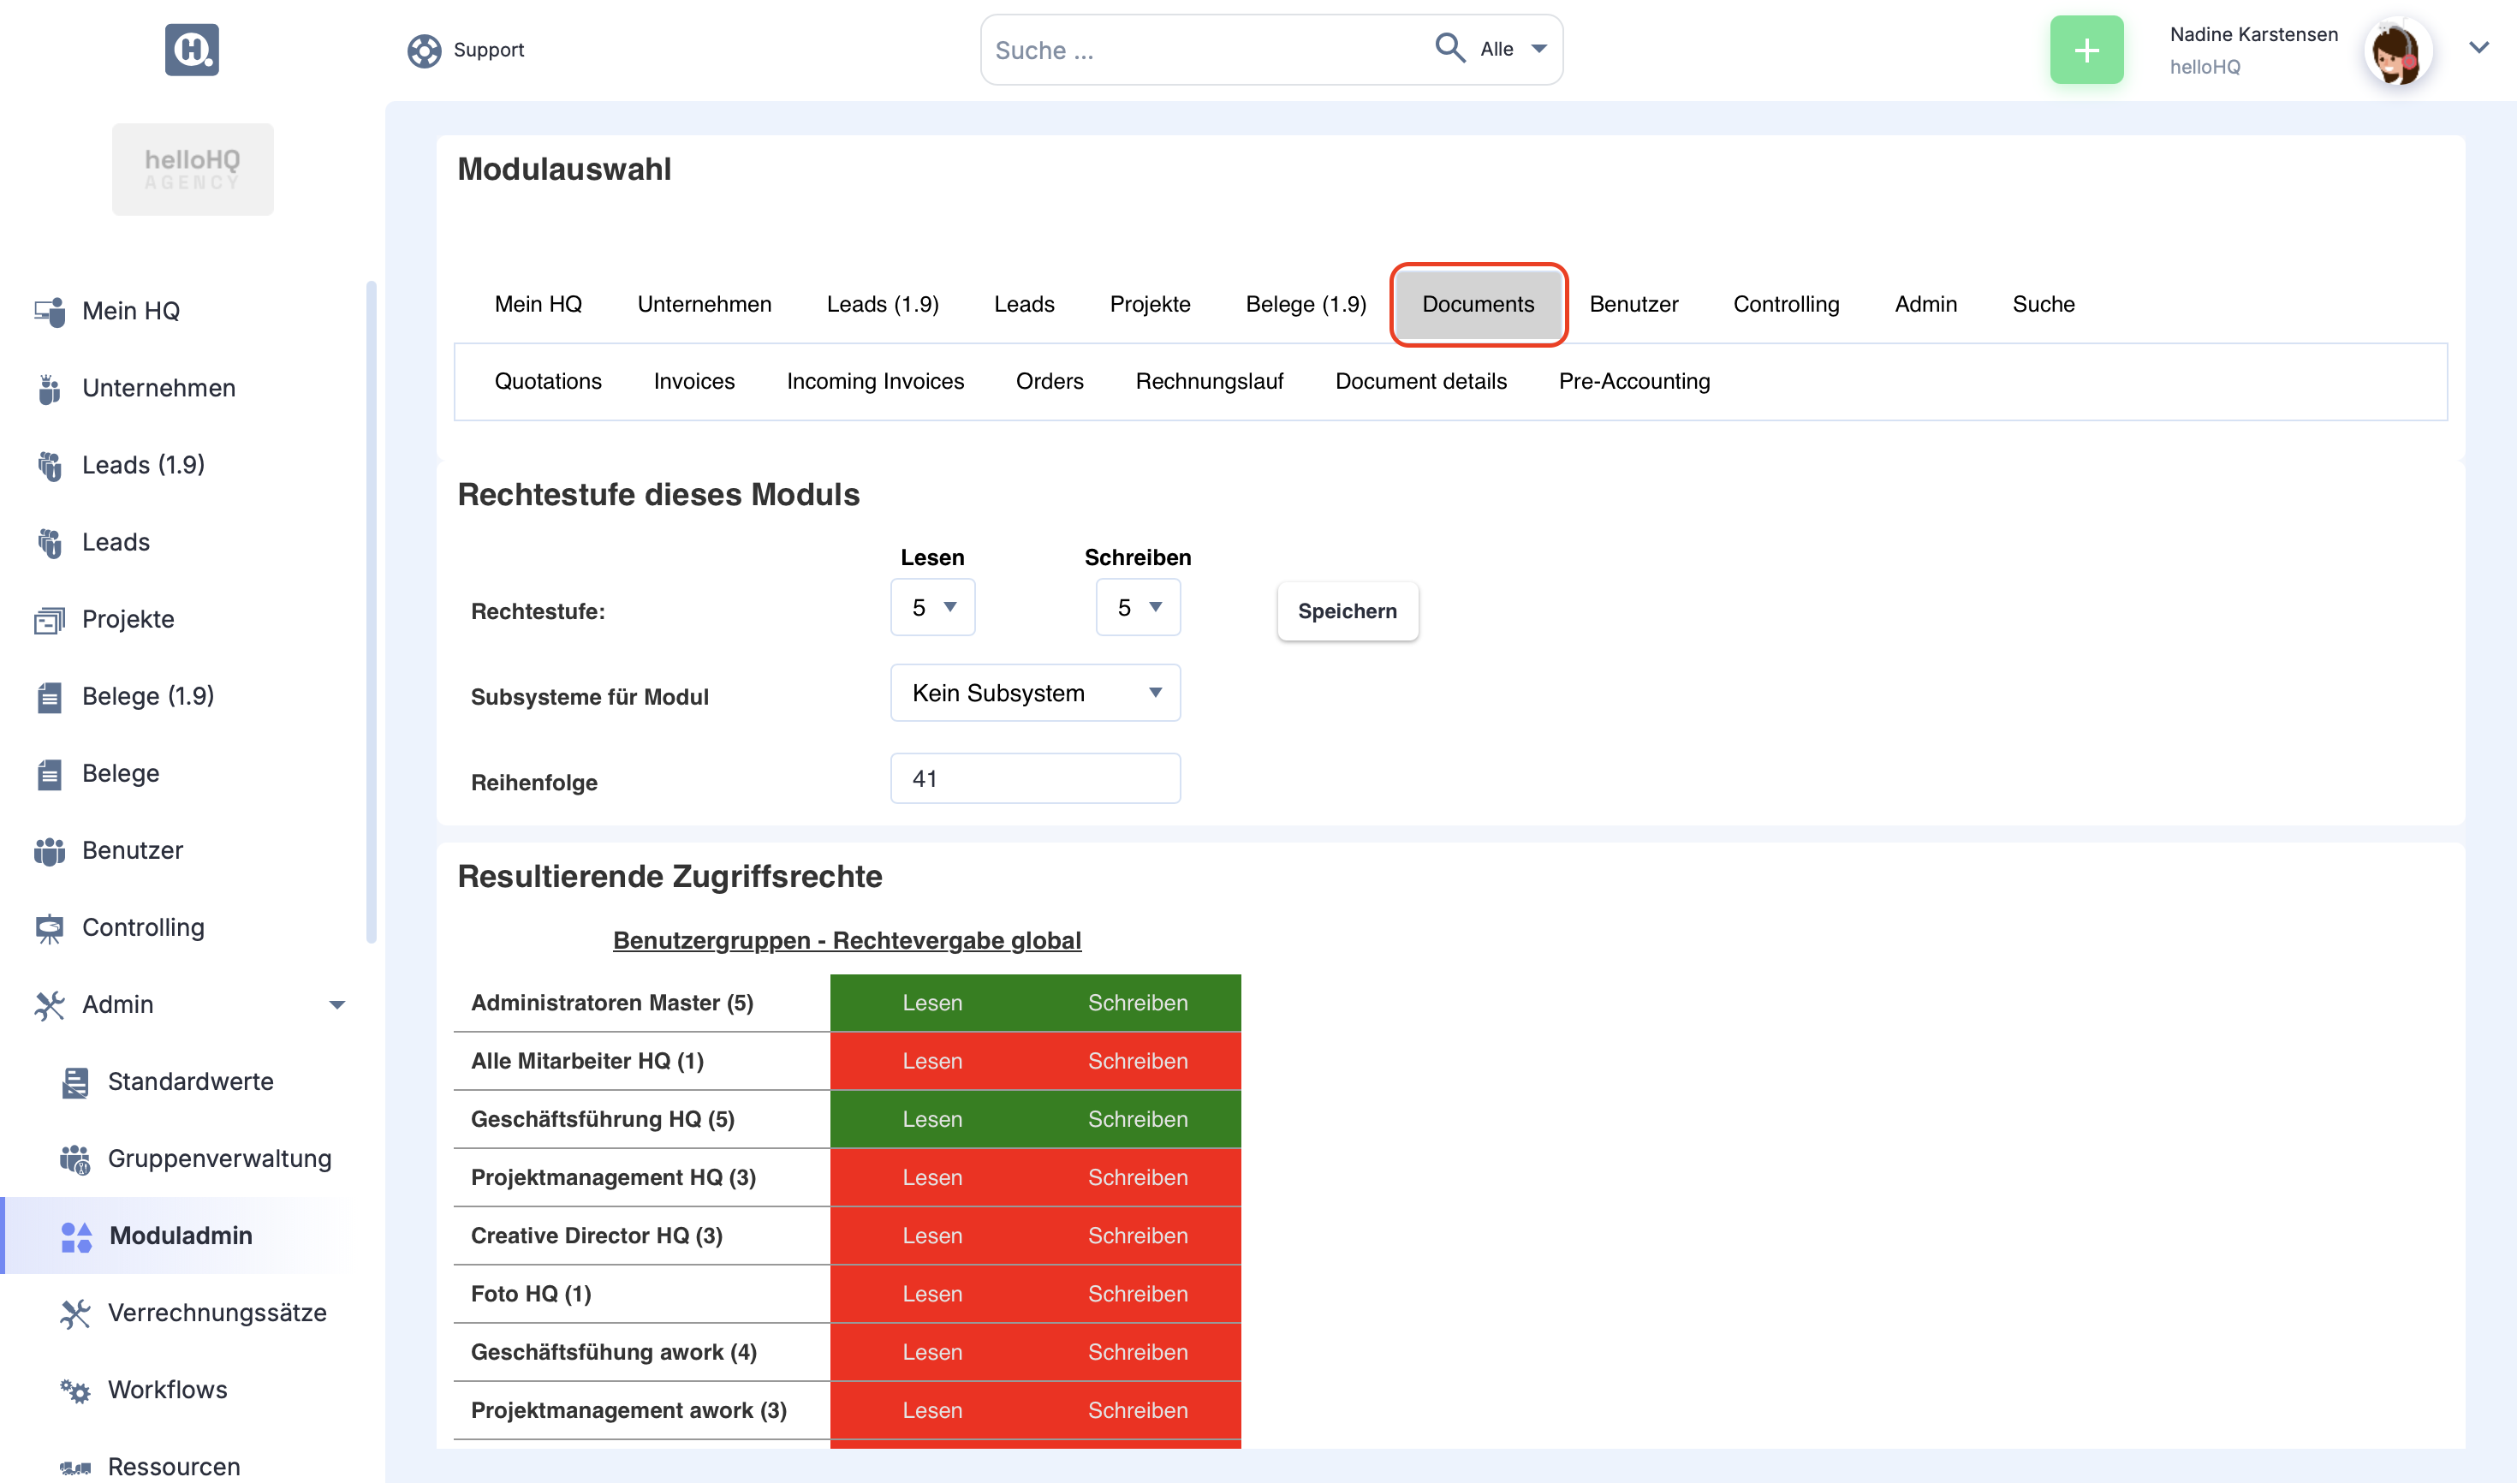Click the Leads sidebar icon

(x=49, y=543)
